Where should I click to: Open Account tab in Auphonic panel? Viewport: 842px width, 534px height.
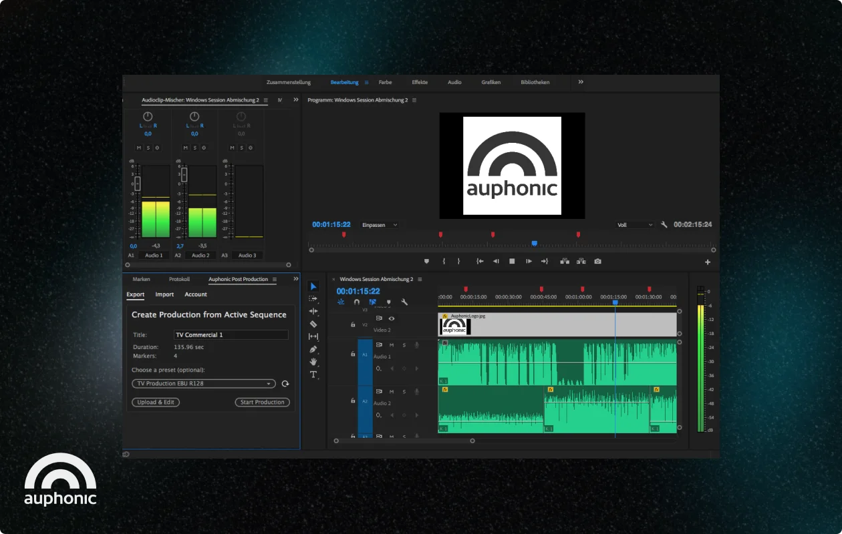[196, 294]
